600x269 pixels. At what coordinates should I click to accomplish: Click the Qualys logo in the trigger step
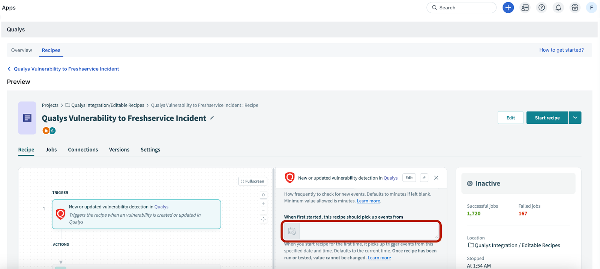(x=61, y=214)
